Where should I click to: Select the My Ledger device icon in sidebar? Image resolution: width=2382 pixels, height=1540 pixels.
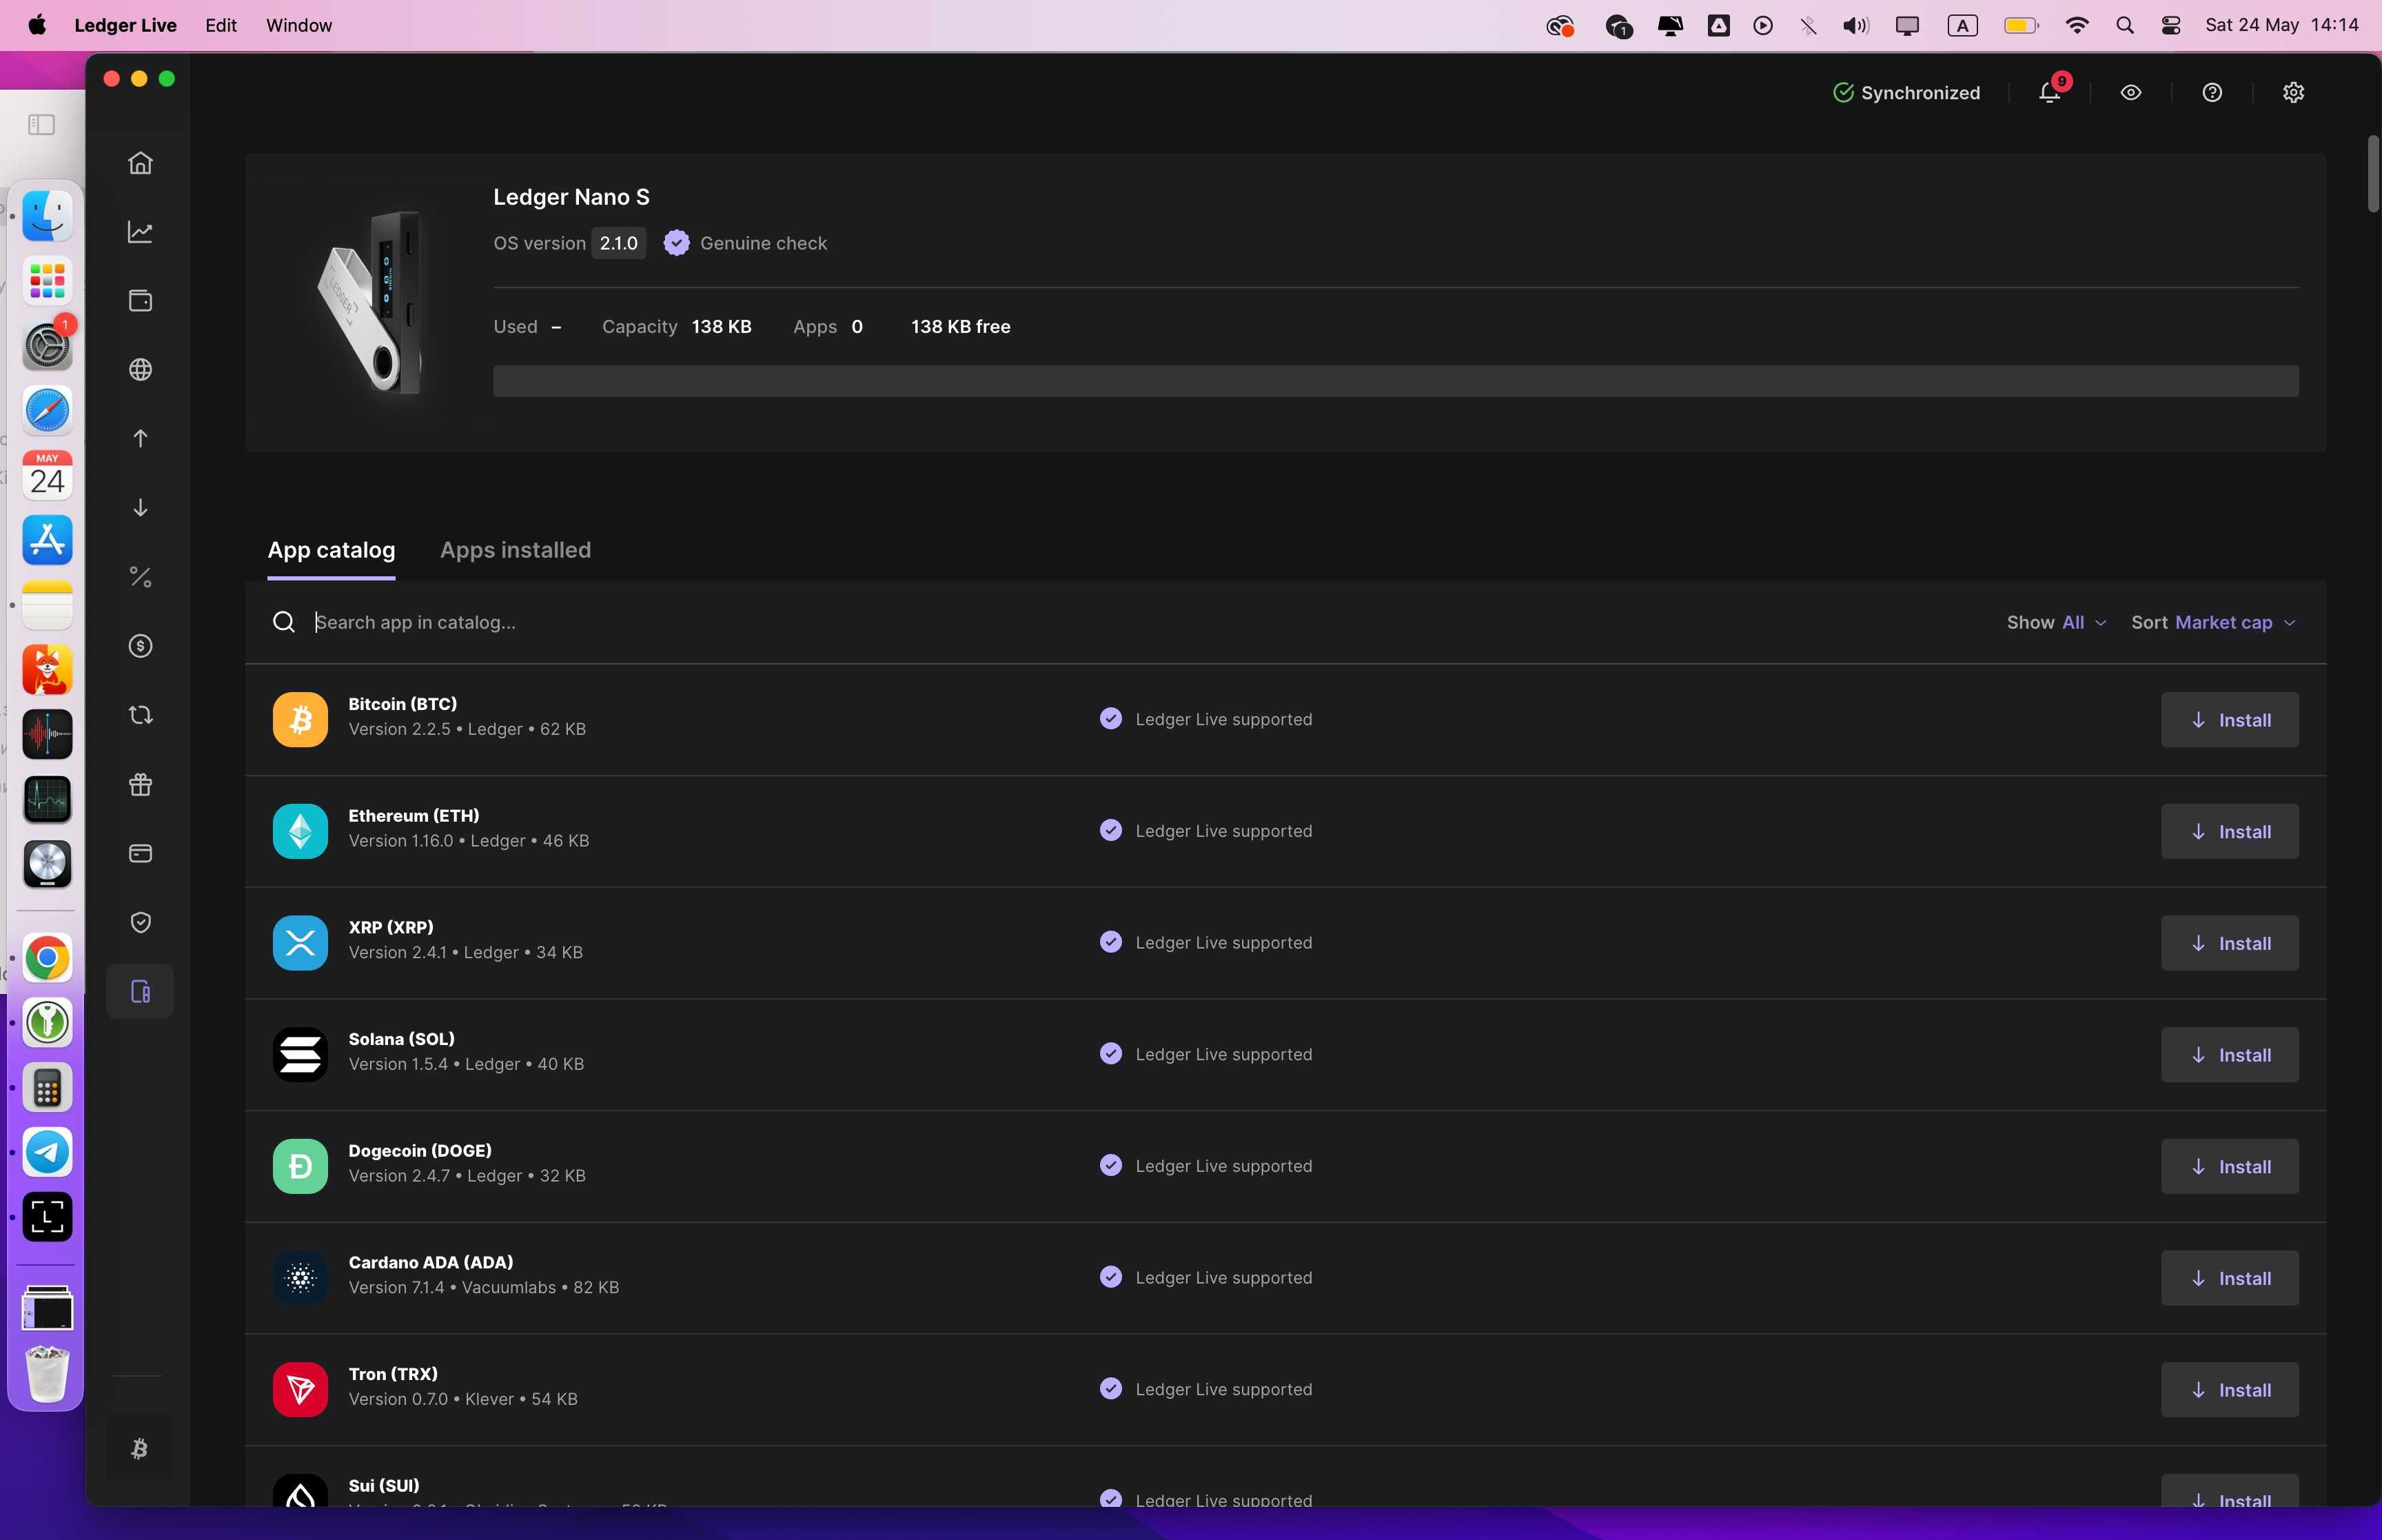point(140,992)
